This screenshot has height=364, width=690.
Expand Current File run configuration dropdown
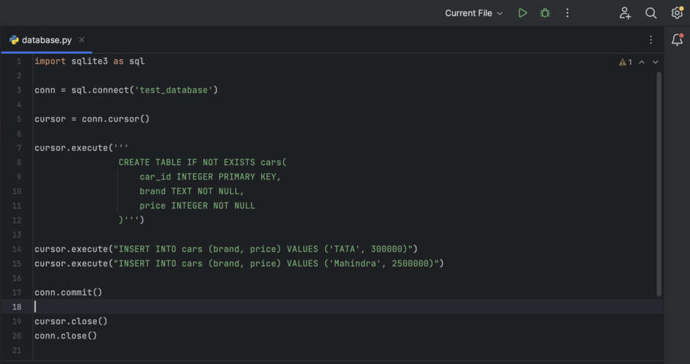click(474, 13)
